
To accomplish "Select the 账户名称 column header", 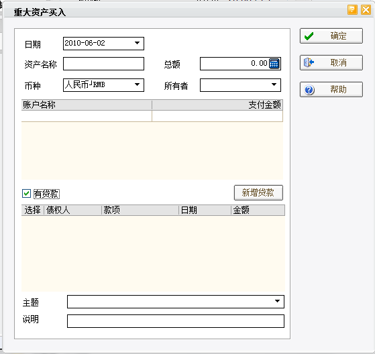I will tap(87, 105).
